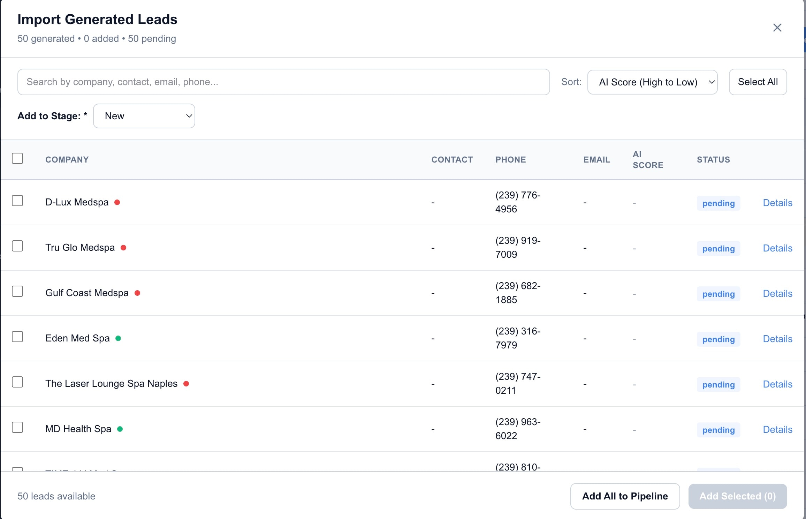806x519 pixels.
Task: Click the pending badge on Eden Med Spa row
Action: [x=718, y=339]
